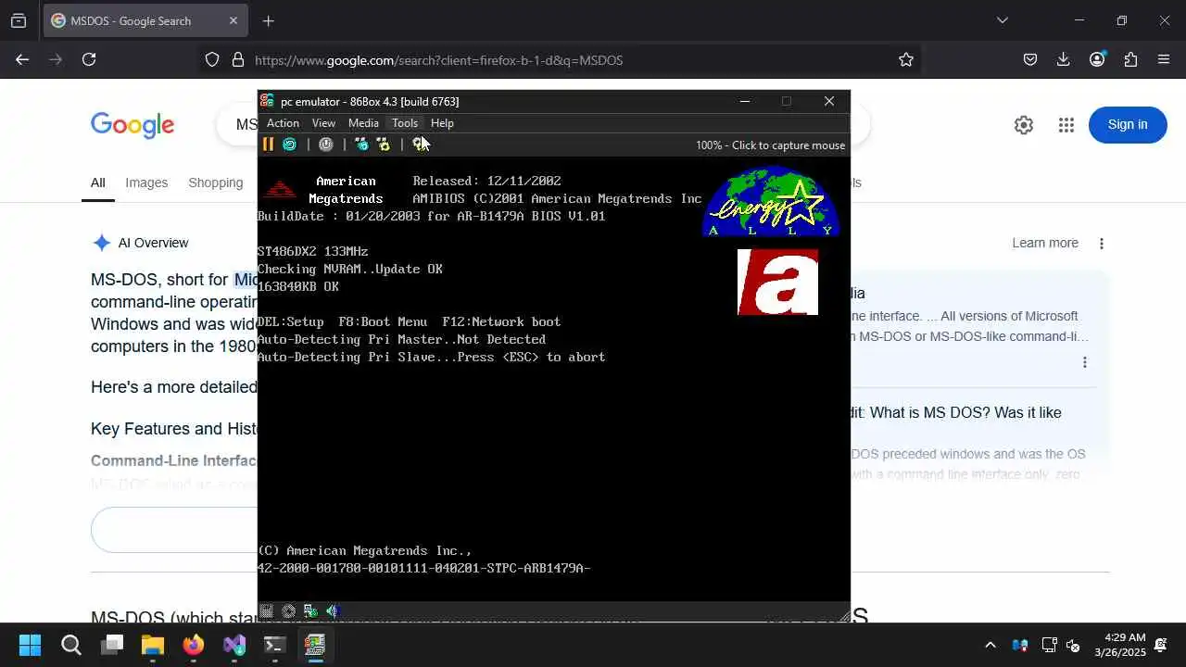Select the All search tab
This screenshot has width=1186, height=667.
tap(97, 183)
